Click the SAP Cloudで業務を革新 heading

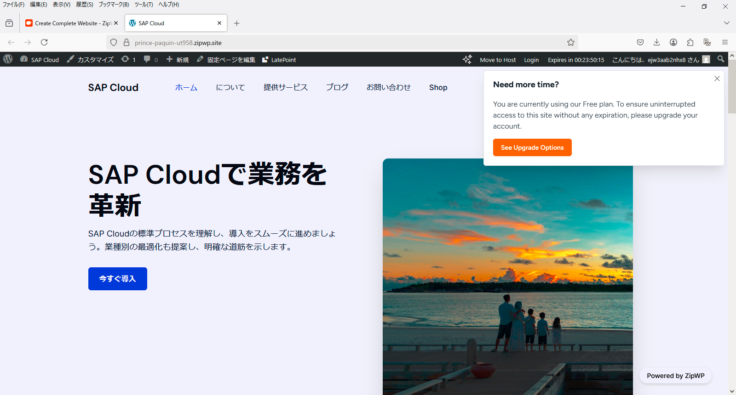[207, 189]
